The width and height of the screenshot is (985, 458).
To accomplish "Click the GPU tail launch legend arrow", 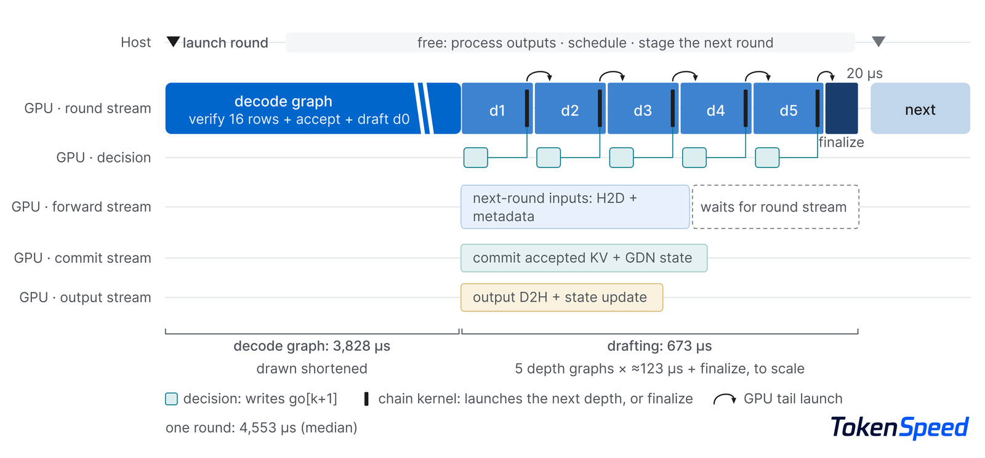I will point(725,399).
